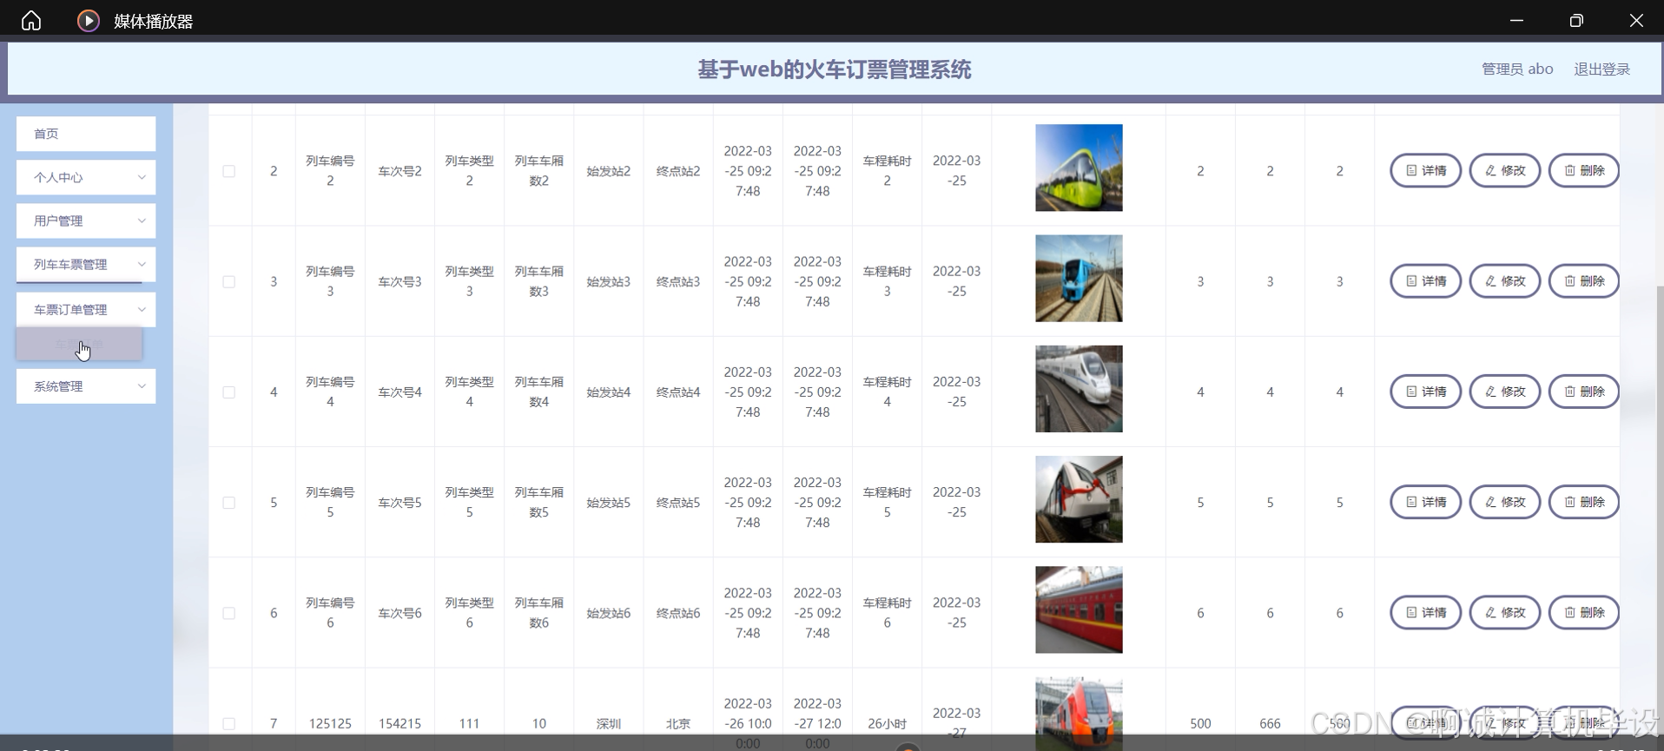Click the home icon in media player title bar
The image size is (1664, 751).
pyautogui.click(x=31, y=20)
